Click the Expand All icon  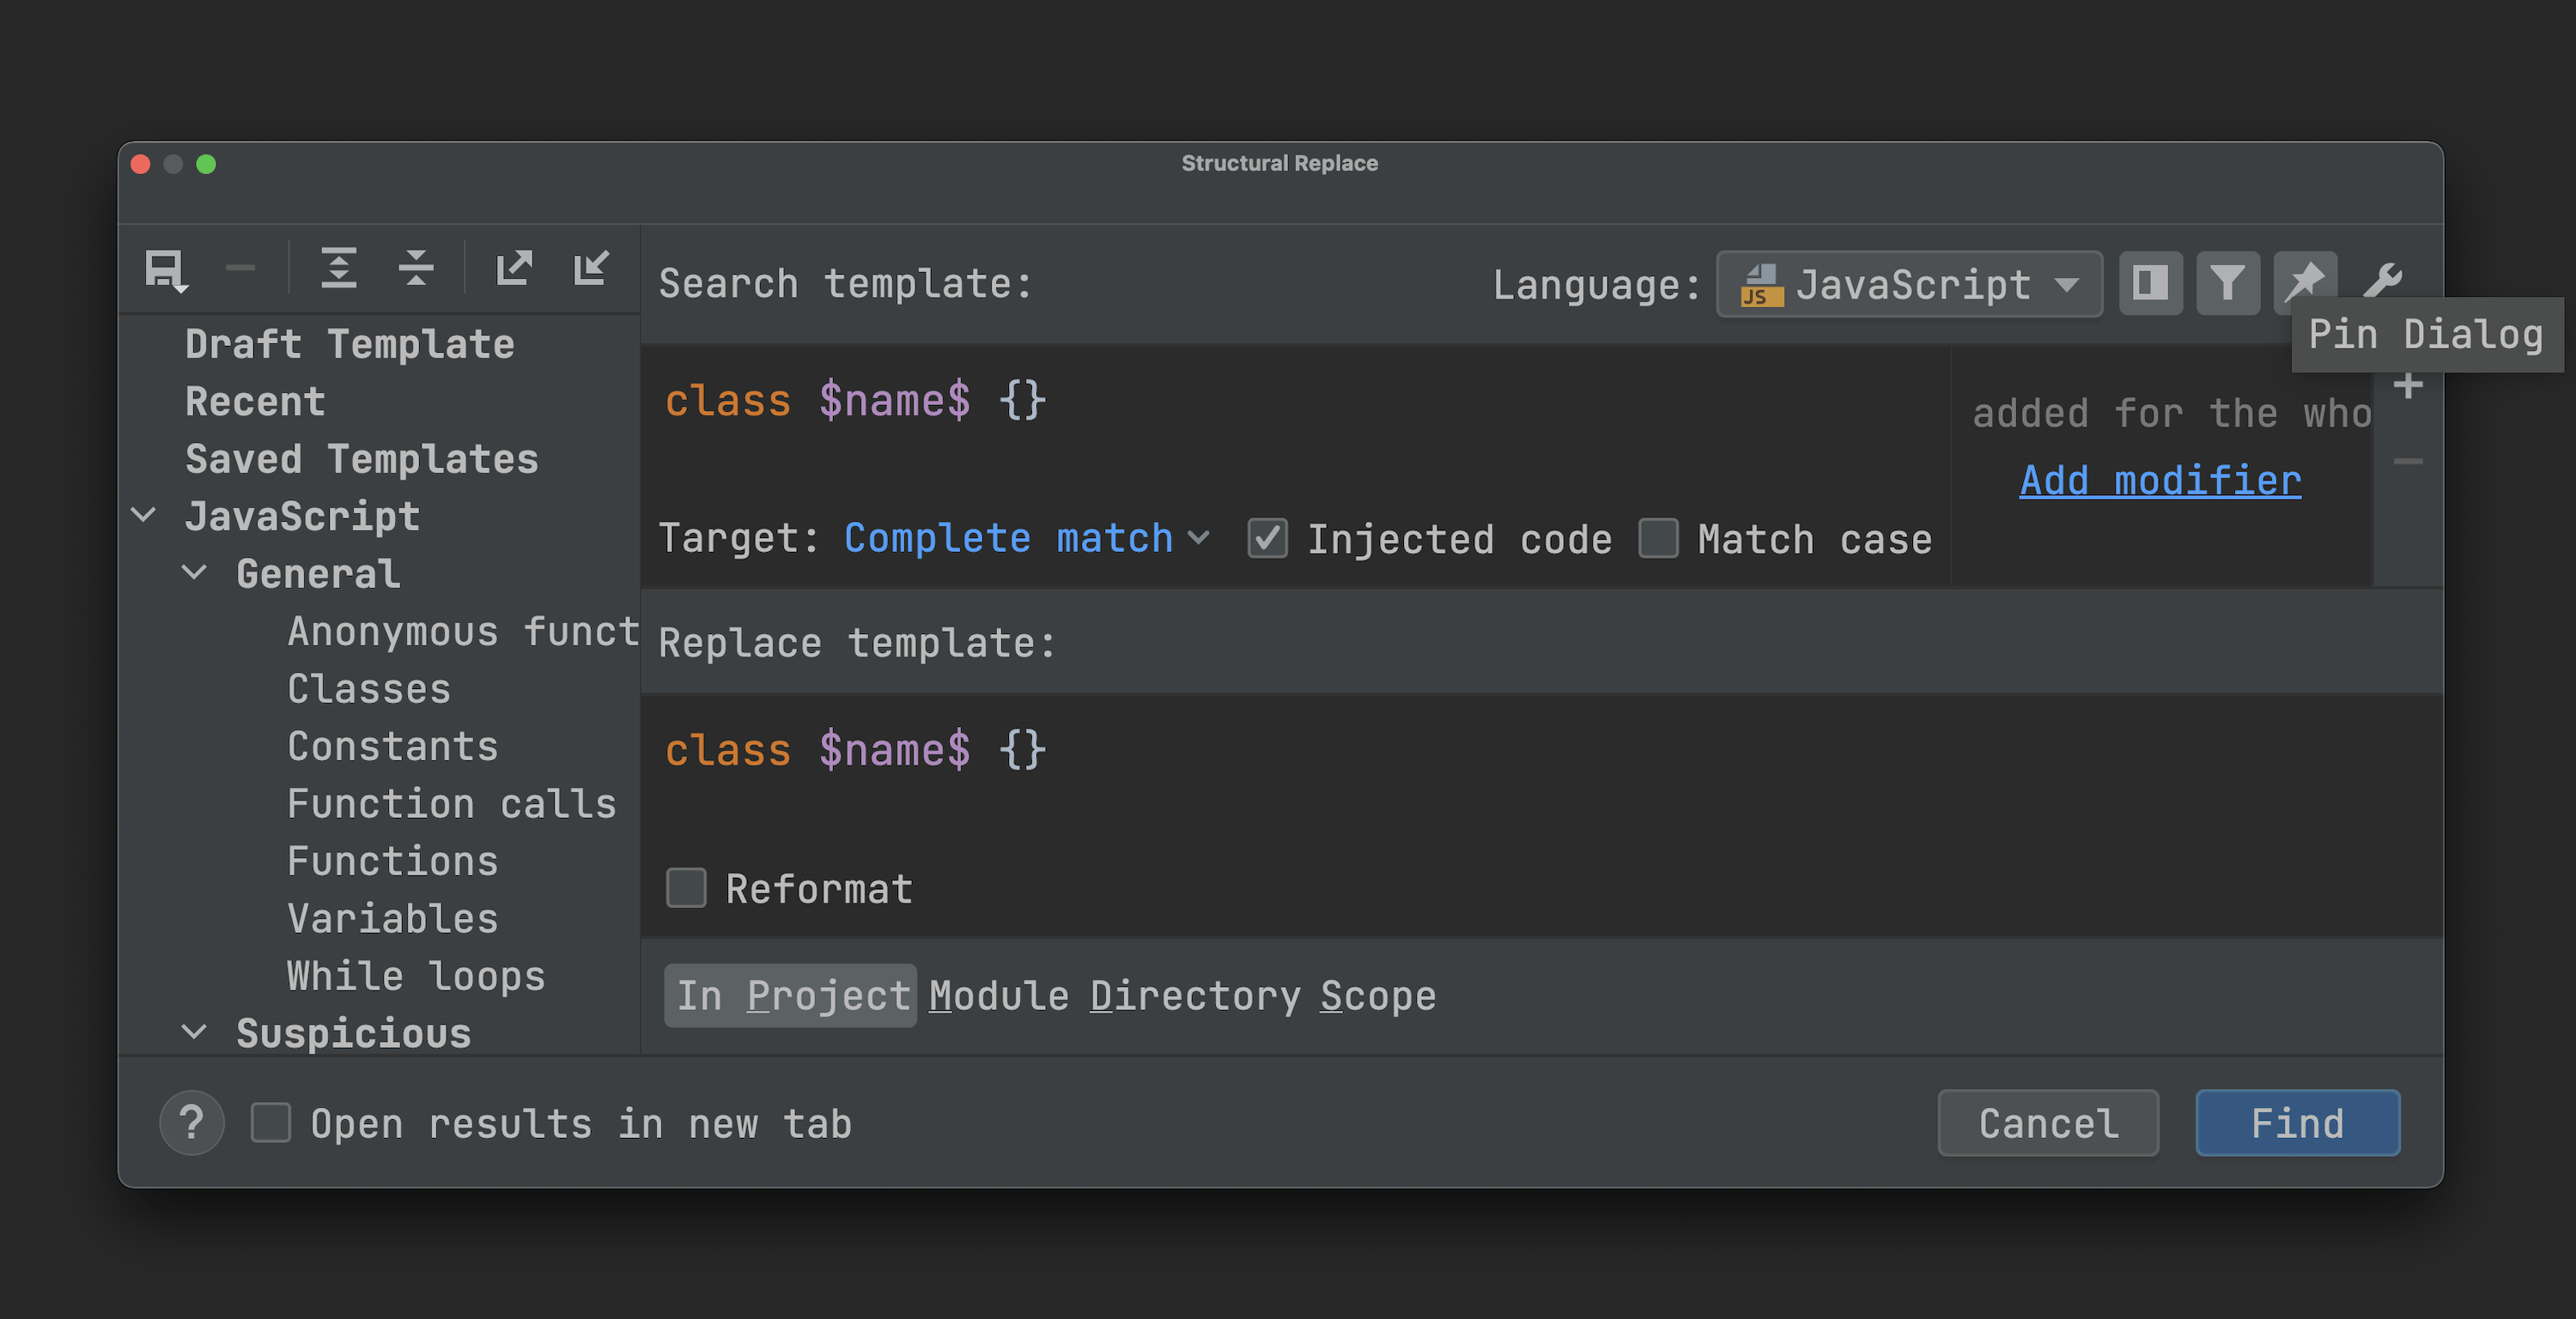(338, 268)
